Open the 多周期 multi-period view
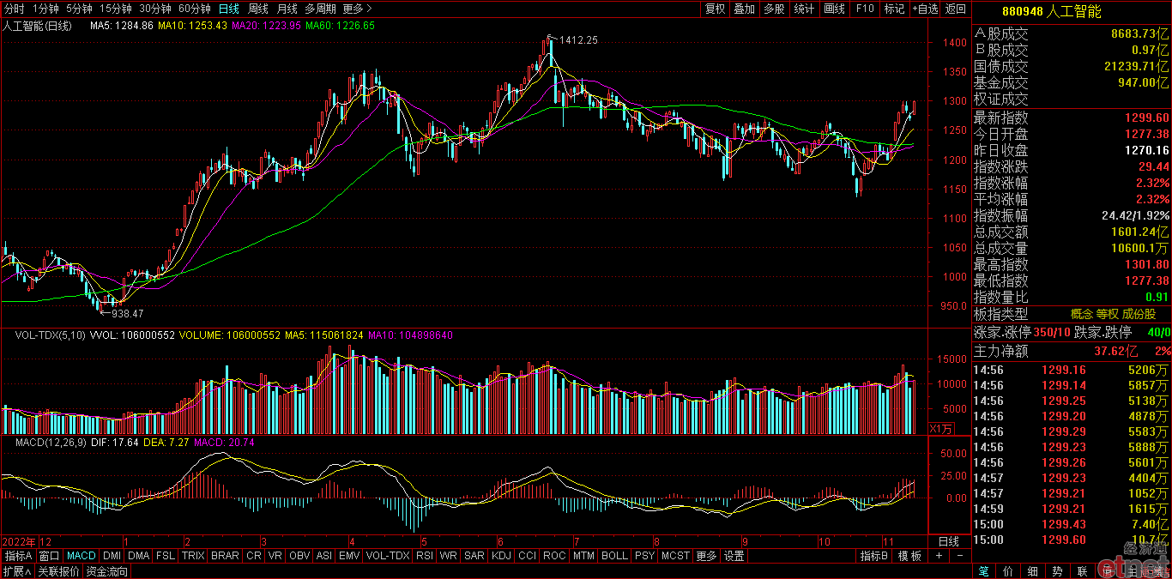Screen dimensions: 1172x579 click(x=321, y=9)
